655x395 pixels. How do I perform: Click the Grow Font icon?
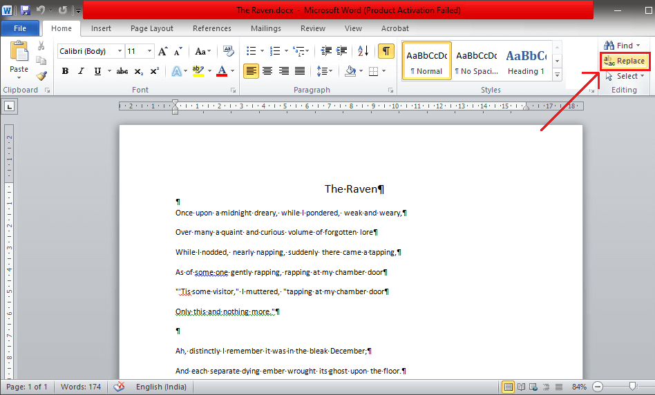[162, 52]
